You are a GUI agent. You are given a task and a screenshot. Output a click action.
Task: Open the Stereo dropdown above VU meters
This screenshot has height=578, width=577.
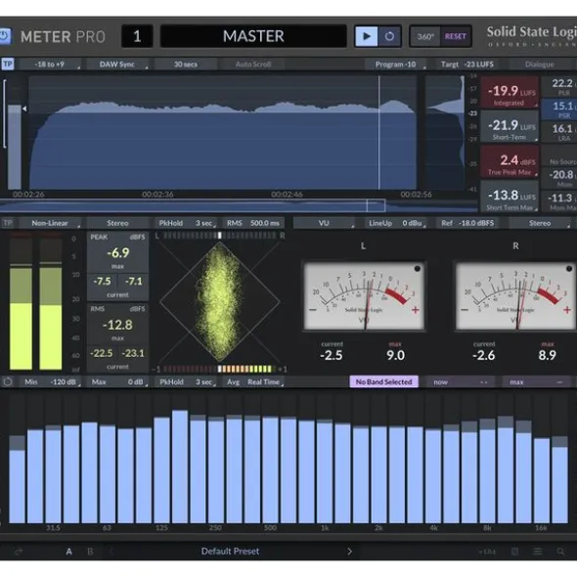pyautogui.click(x=540, y=223)
